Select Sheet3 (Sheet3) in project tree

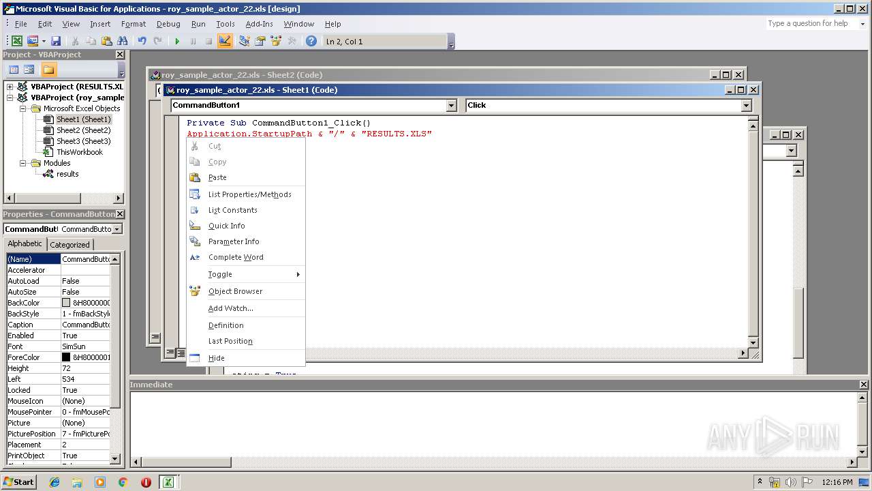[x=83, y=141]
